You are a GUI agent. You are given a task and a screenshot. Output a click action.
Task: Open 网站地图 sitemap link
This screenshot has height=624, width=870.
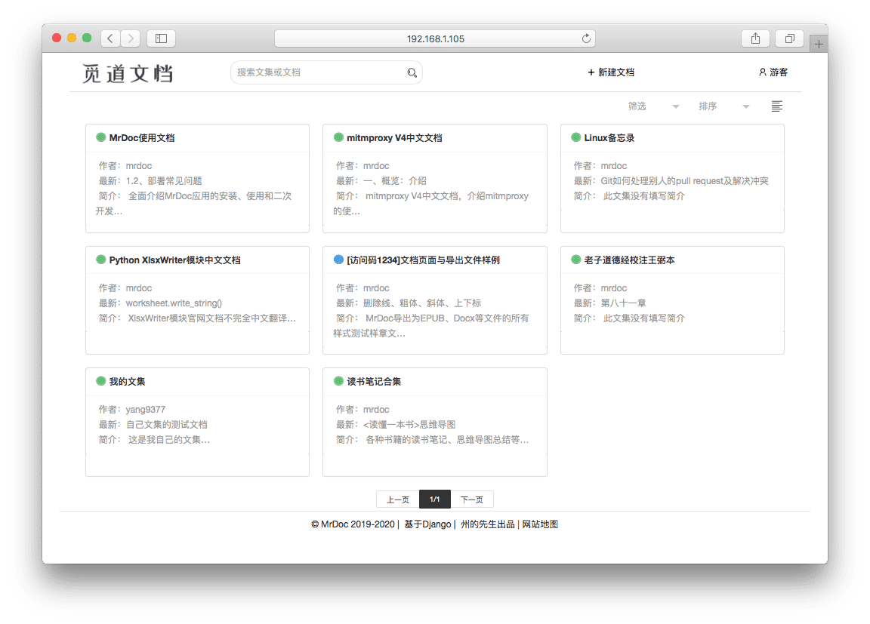[540, 524]
